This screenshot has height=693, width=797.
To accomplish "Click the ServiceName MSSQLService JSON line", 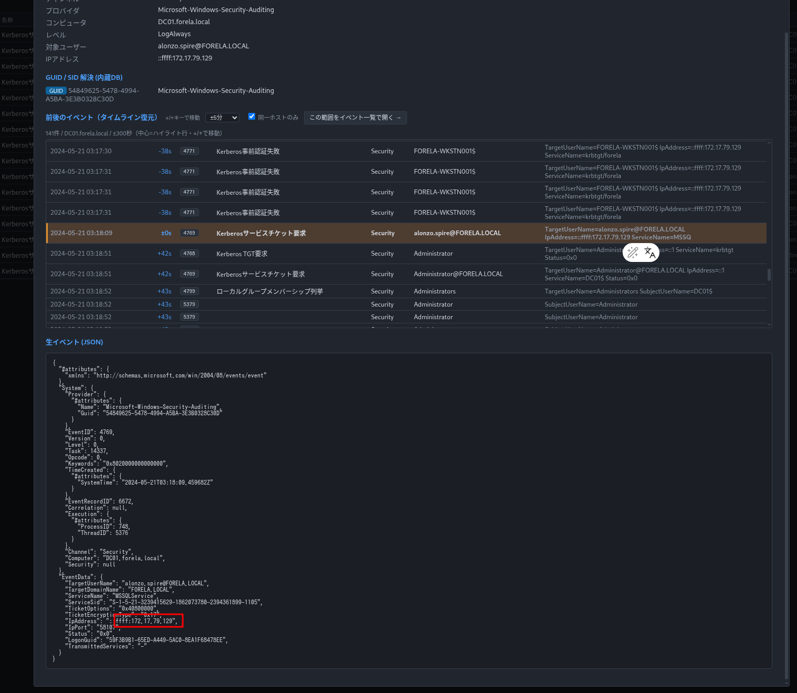I will click(111, 596).
